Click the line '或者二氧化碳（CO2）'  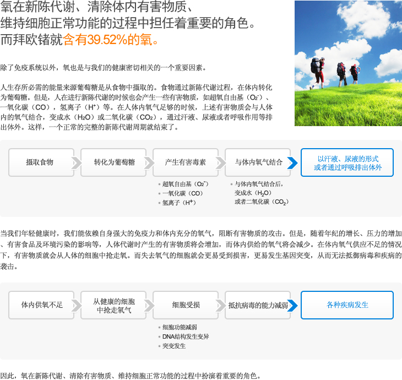[x=262, y=202]
